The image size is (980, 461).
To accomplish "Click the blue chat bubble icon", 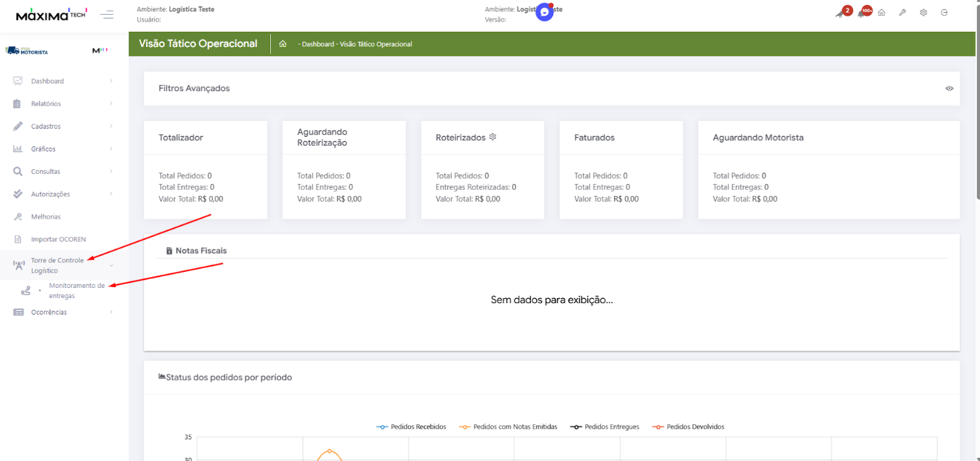I will pyautogui.click(x=544, y=12).
